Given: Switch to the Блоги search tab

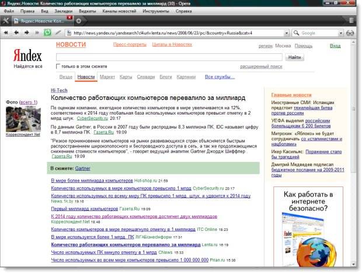Looking at the screenshot, I should coord(166,77).
